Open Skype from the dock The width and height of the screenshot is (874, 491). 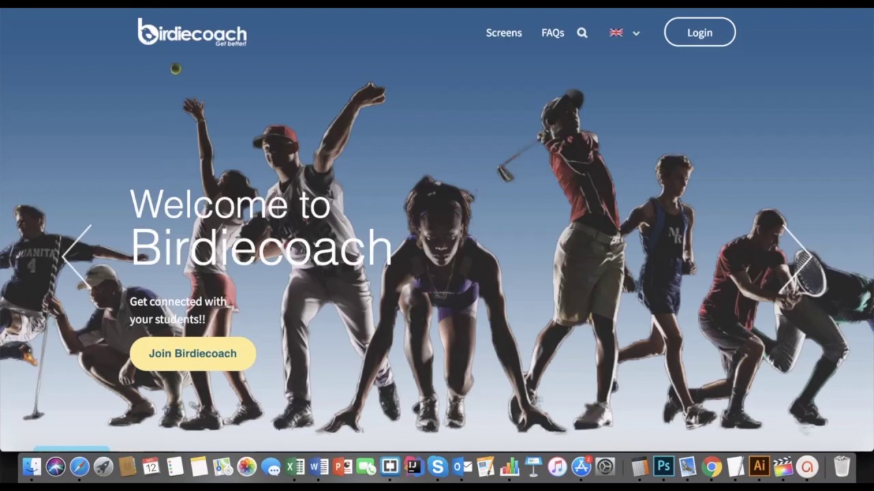tap(438, 466)
